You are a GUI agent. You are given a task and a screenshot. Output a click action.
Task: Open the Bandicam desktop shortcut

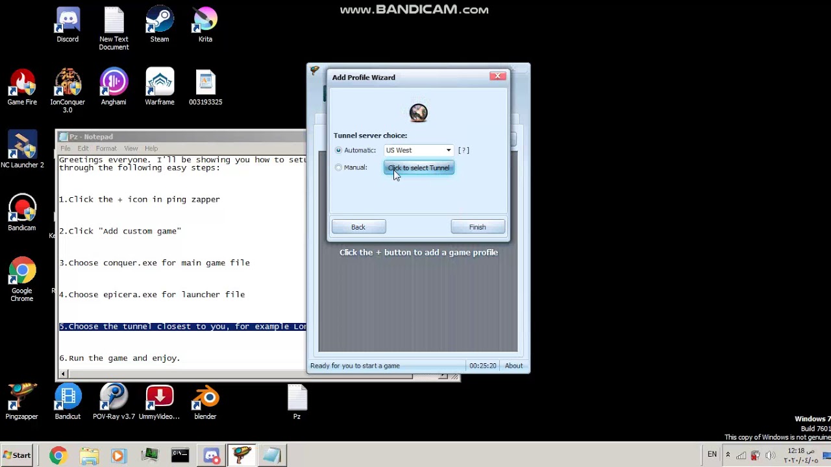pyautogui.click(x=22, y=213)
